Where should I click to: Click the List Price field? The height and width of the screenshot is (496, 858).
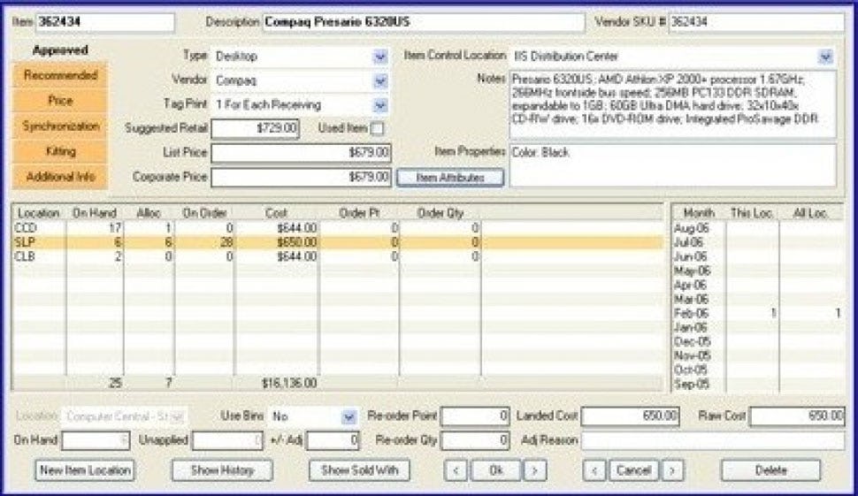pos(301,153)
